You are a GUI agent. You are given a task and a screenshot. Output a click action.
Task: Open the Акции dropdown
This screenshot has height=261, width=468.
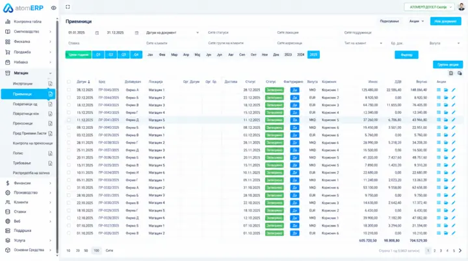coord(417,21)
